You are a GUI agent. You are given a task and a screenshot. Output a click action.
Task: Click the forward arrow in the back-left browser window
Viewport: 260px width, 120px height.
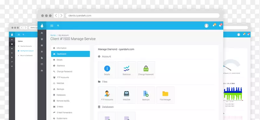26,28
